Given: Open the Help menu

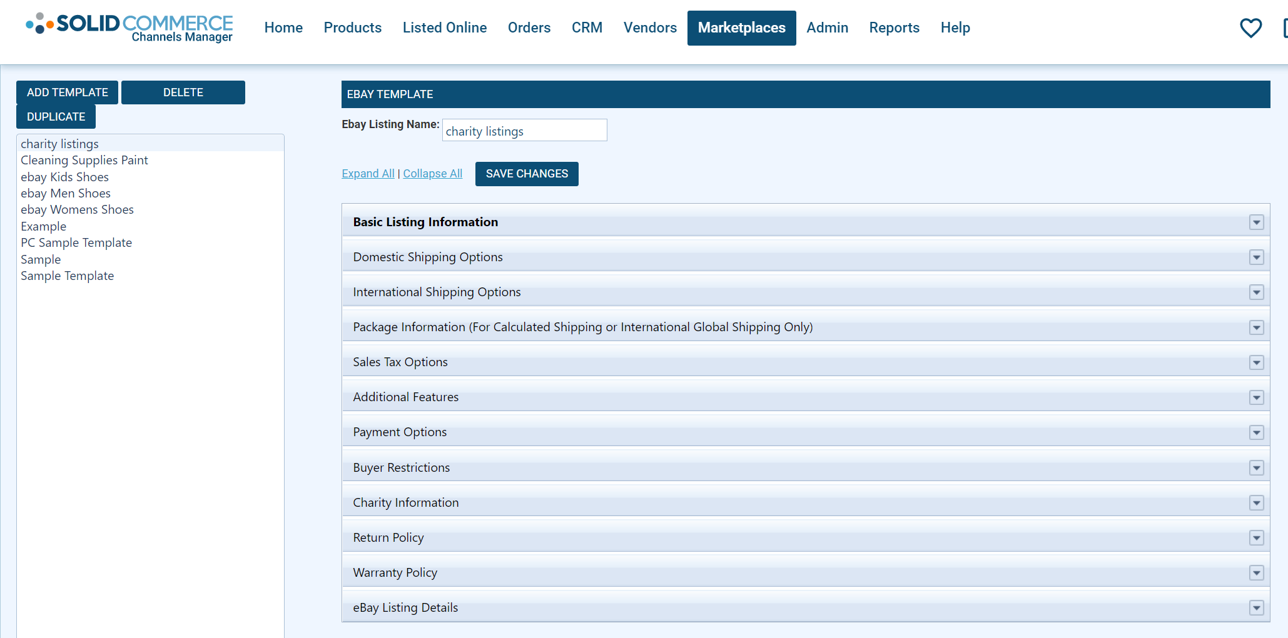Looking at the screenshot, I should tap(955, 27).
